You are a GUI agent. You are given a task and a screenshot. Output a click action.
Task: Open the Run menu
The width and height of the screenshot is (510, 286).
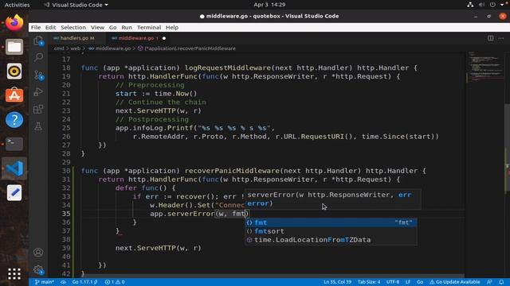click(127, 28)
